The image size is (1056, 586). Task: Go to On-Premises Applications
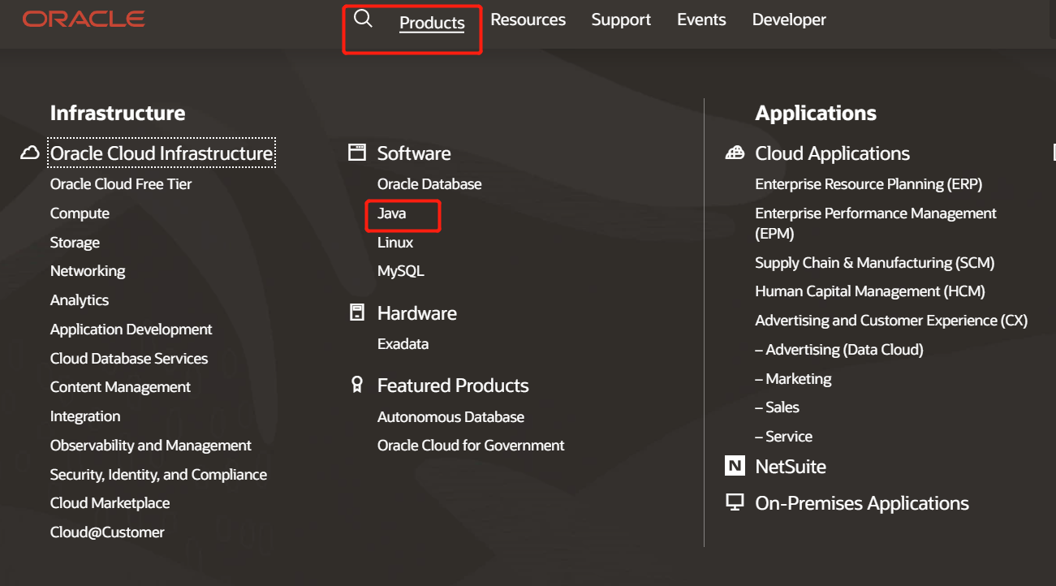(862, 503)
